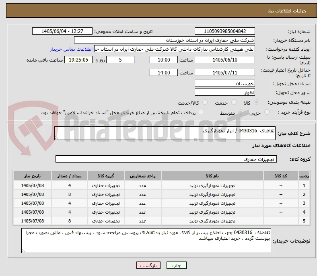Click quantity 8 in row 2
317x276 pixels.
(70, 194)
